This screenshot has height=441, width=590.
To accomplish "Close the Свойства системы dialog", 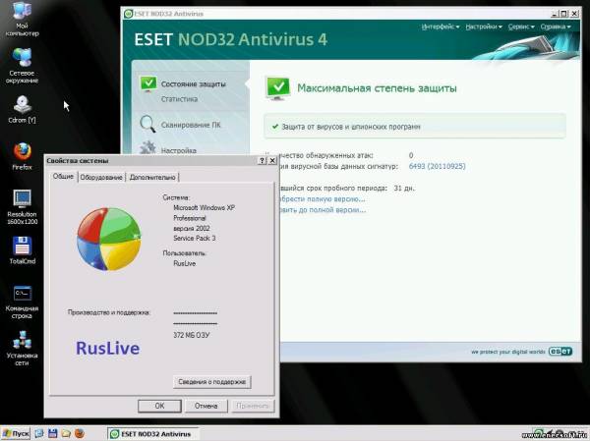I will pos(272,160).
